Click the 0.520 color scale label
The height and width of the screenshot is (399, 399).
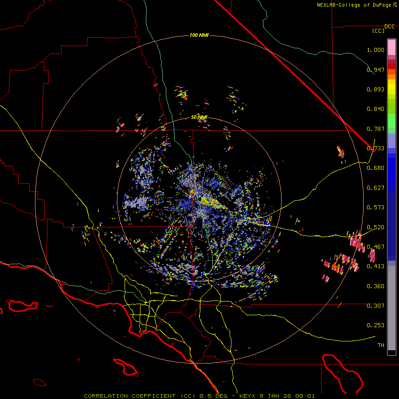376,227
